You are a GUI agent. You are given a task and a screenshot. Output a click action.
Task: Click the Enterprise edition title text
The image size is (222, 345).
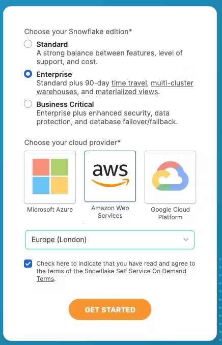pos(54,74)
